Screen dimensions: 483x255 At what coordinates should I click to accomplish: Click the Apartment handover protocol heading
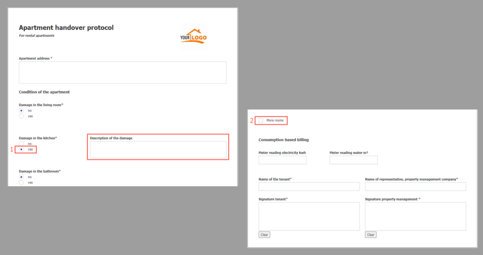point(66,28)
